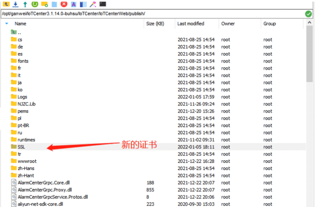Click Logs date 2022-01-05 17:59

pyautogui.click(x=196, y=97)
